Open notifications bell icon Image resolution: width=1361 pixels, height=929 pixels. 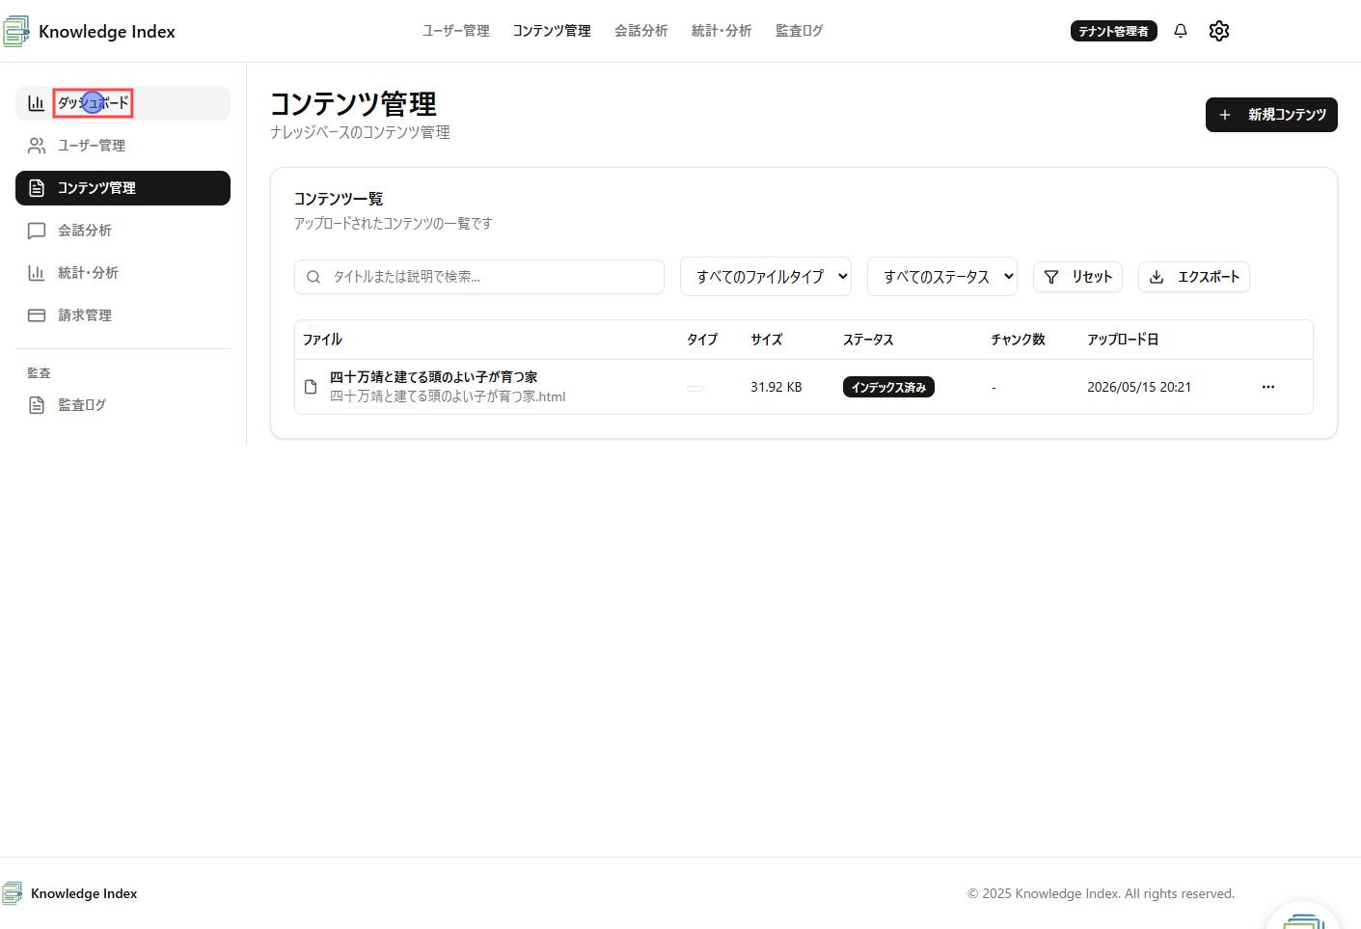point(1181,31)
